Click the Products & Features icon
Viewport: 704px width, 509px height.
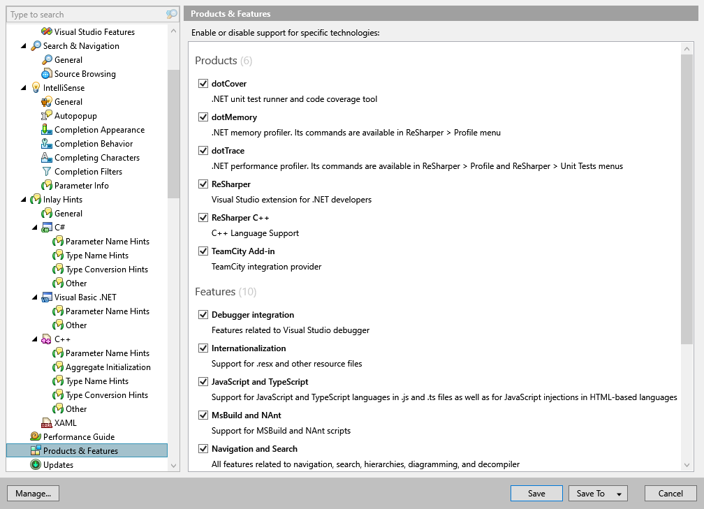click(x=36, y=450)
